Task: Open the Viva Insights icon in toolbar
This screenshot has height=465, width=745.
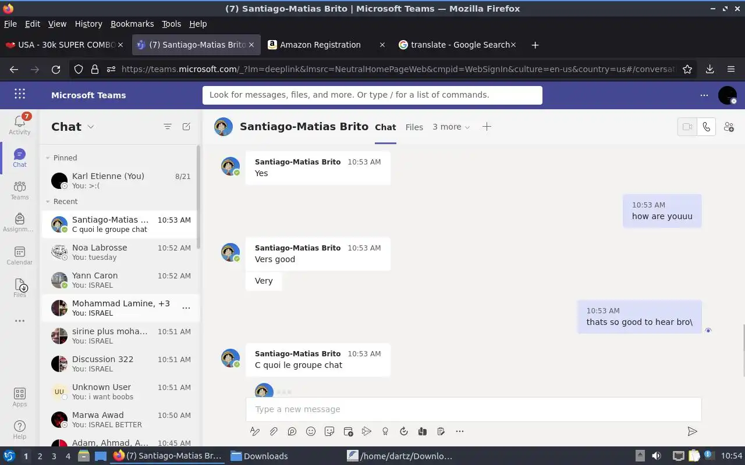Action: tap(423, 431)
